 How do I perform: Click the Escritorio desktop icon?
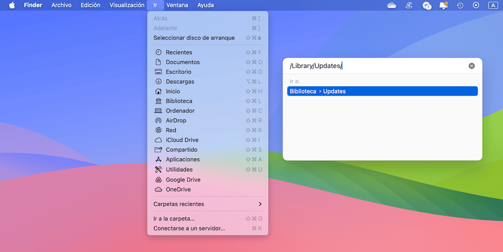158,72
